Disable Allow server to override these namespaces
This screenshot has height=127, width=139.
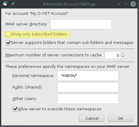(15, 109)
